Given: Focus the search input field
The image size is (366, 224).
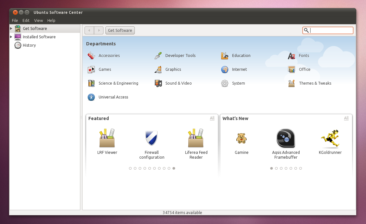Looking at the screenshot, I should pos(328,30).
